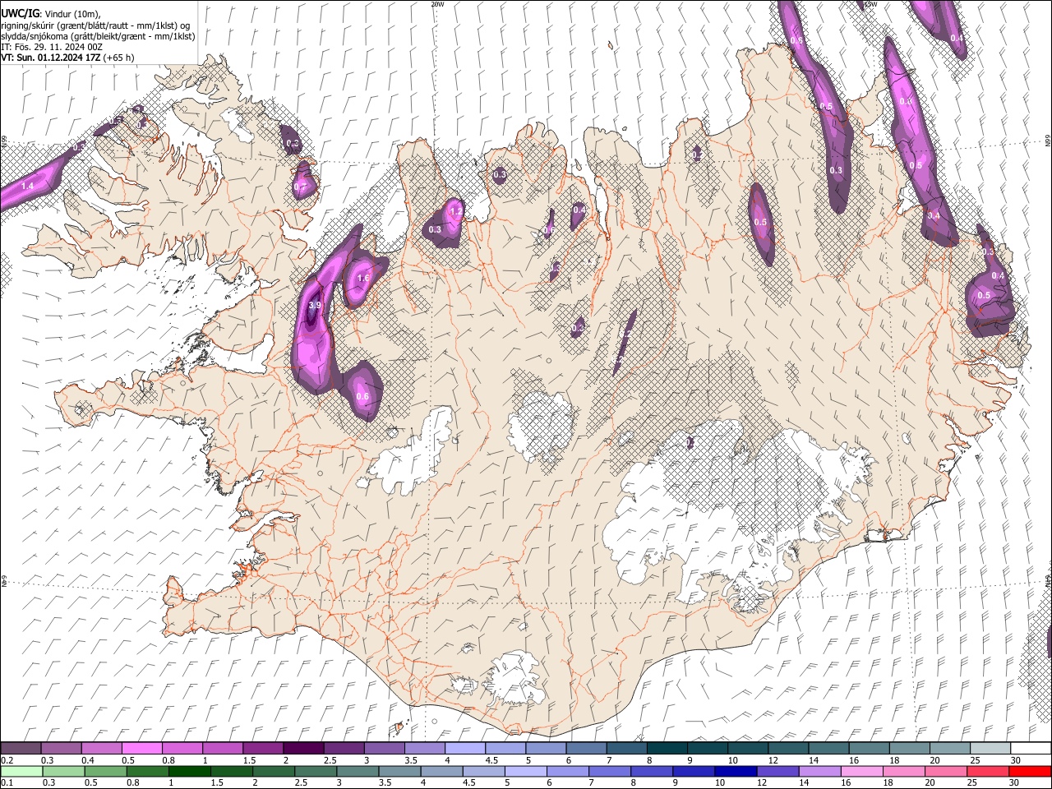Select the 'Vindur (10m)' header text
1052x789 pixels.
click(x=72, y=14)
